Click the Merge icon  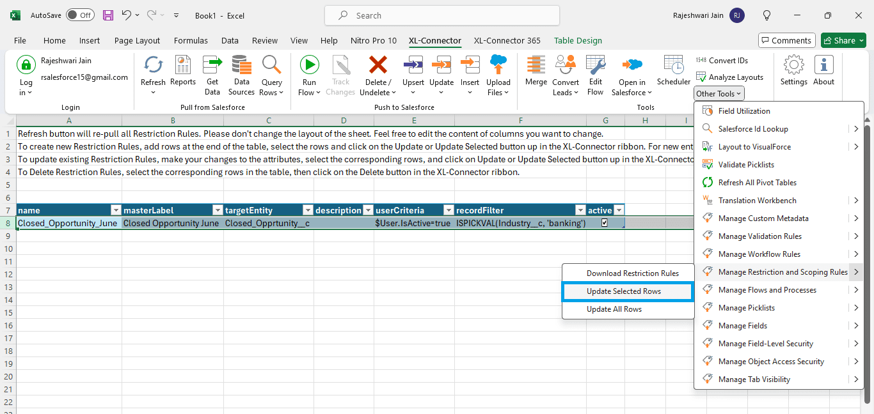click(x=536, y=65)
